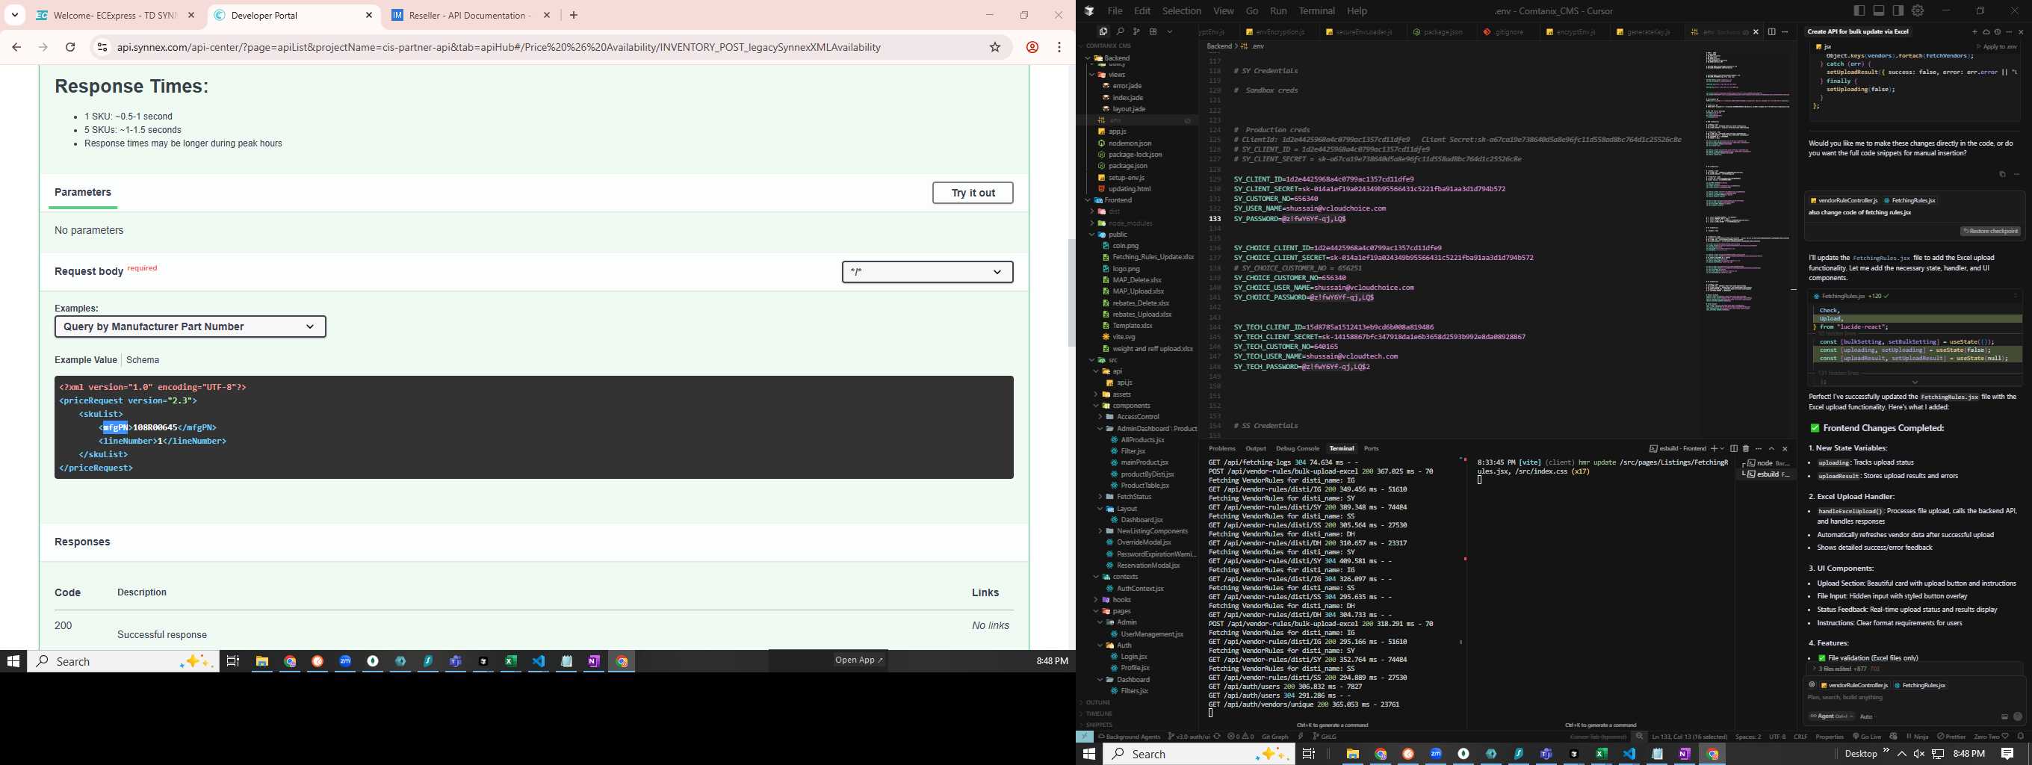Go back in Chrome browser
This screenshot has width=2032, height=765.
[16, 47]
